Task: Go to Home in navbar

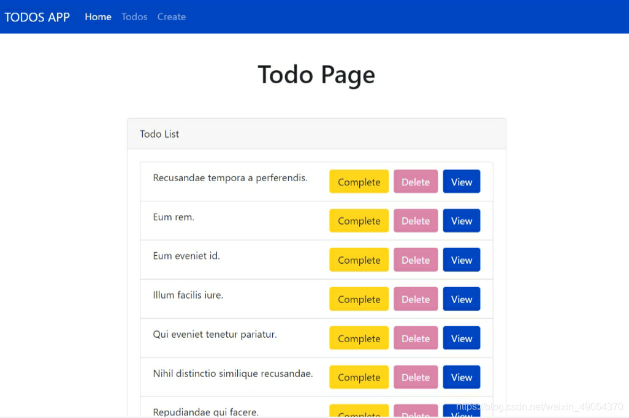Action: coord(98,17)
